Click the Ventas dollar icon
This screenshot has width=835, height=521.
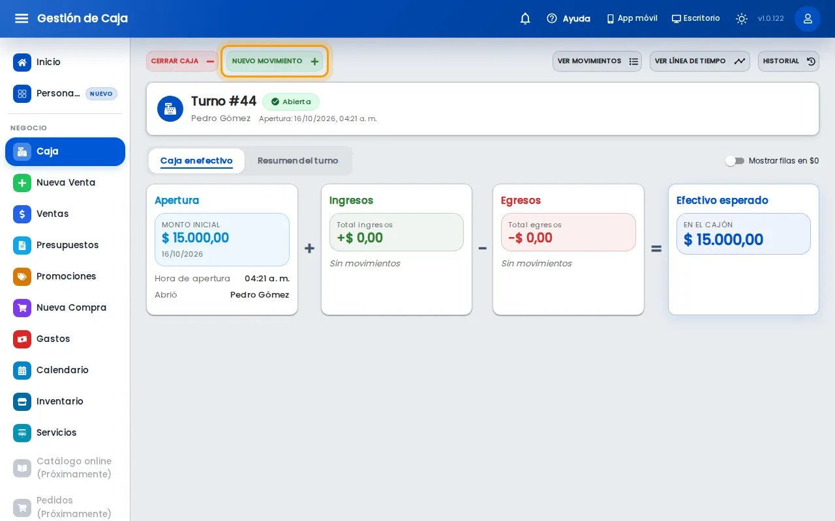tap(22, 214)
